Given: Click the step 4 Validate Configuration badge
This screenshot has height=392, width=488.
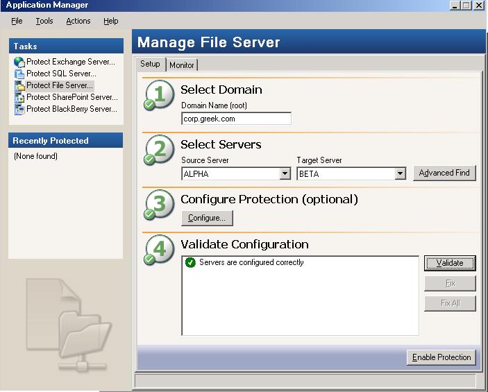Looking at the screenshot, I should click(x=159, y=250).
